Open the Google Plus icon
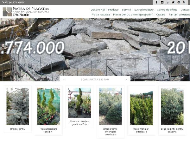 tap(168, 2)
